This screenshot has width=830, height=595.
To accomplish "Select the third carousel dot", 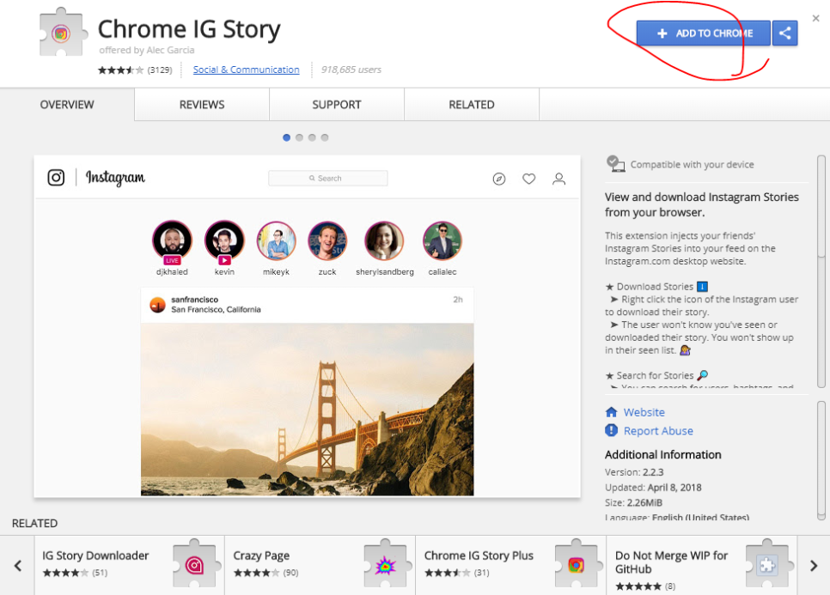I will click(x=312, y=137).
